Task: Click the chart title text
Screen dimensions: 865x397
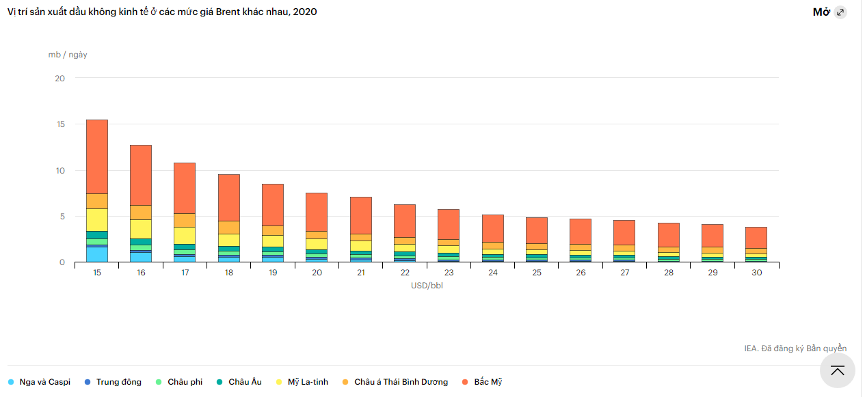Action: point(162,12)
